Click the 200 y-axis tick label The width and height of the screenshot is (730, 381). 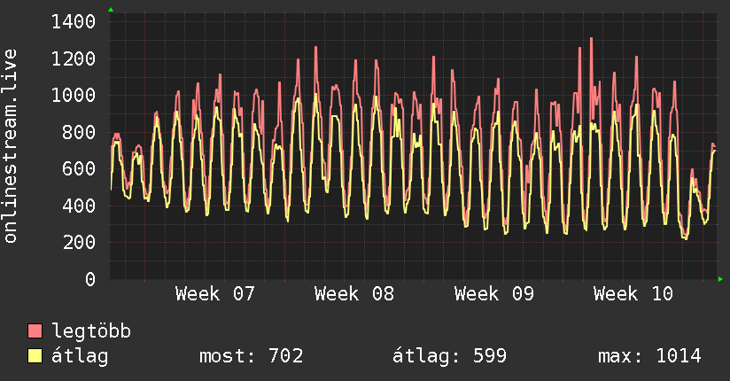tap(79, 243)
